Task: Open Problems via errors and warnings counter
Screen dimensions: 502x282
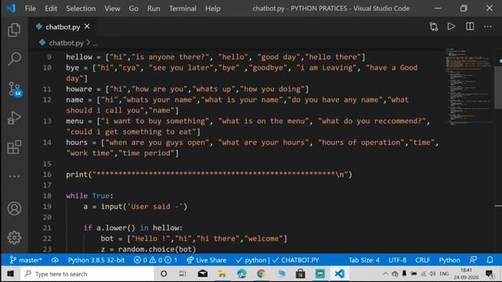Action: click(155, 260)
